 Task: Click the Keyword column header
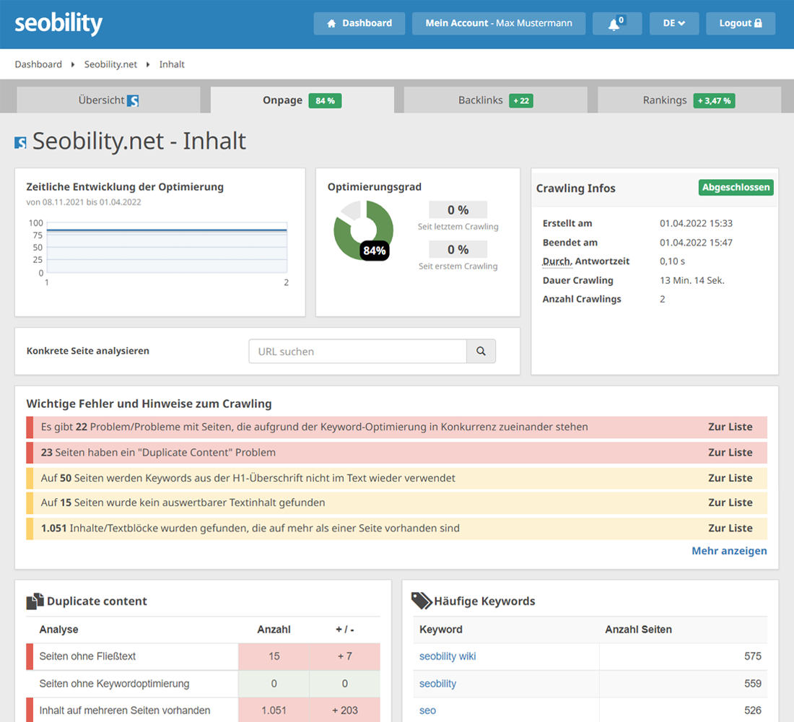point(440,630)
